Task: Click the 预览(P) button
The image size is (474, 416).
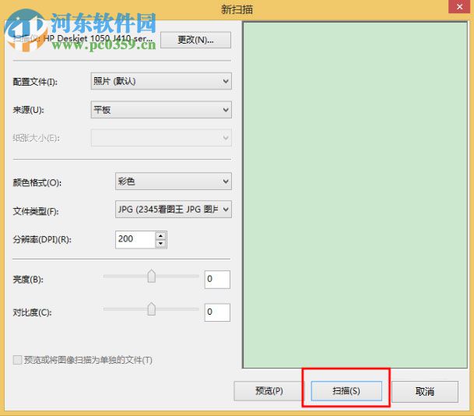Action: 269,390
